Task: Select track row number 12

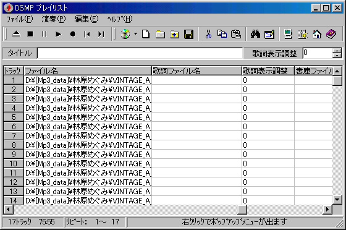Action: pyautogui.click(x=14, y=182)
